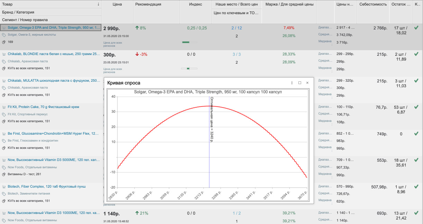Click position link '3 / 3'

click(x=237, y=54)
